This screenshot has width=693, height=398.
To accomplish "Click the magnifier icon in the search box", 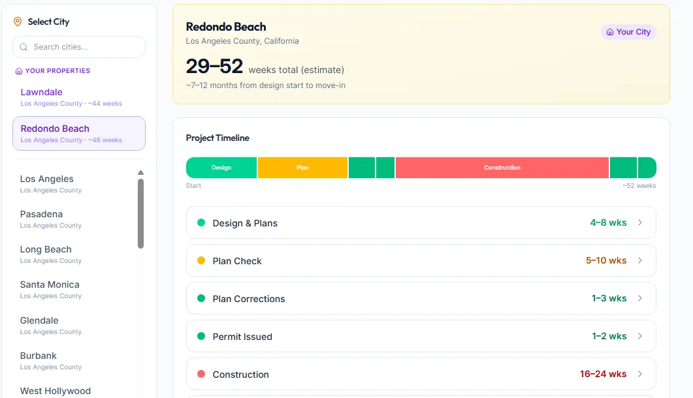I will click(x=24, y=47).
